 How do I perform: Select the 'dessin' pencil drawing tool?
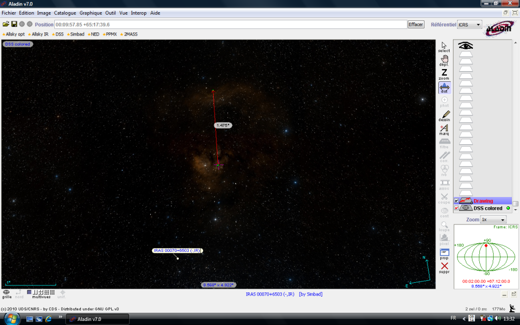click(x=444, y=116)
